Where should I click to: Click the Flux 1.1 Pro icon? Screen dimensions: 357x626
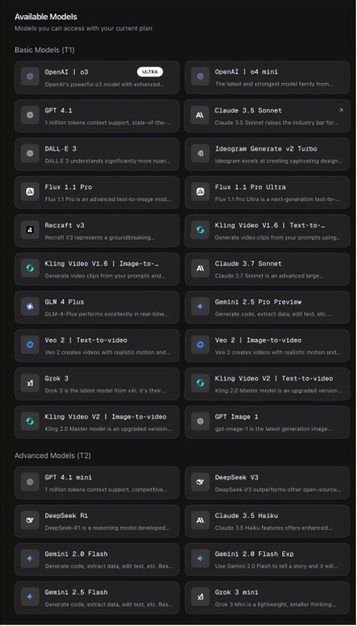[30, 192]
